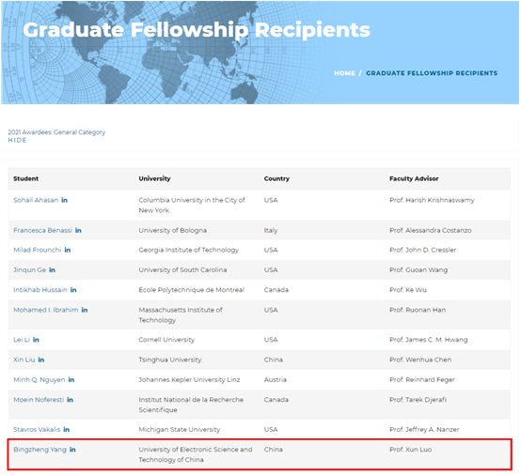This screenshot has height=475, width=521.
Task: Open Intikhab Hussain's LinkedIn icon
Action: pyautogui.click(x=73, y=290)
